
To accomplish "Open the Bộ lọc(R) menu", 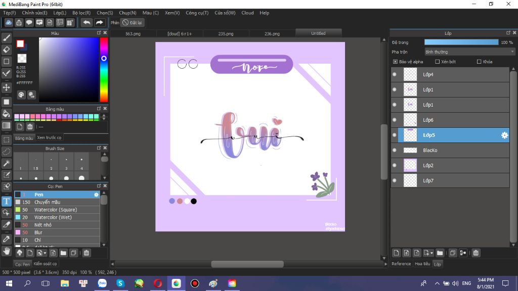I will click(x=81, y=13).
